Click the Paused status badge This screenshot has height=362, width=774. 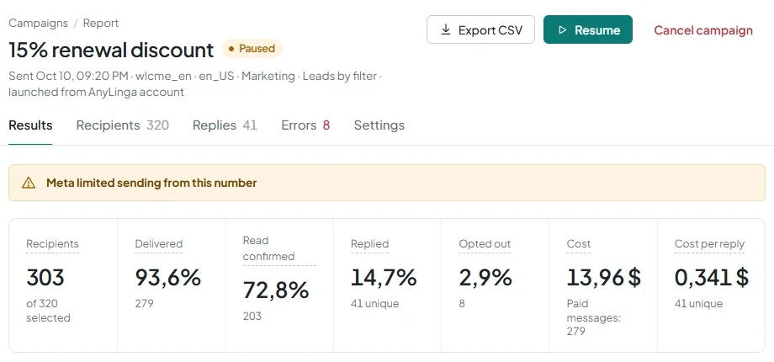pos(252,48)
